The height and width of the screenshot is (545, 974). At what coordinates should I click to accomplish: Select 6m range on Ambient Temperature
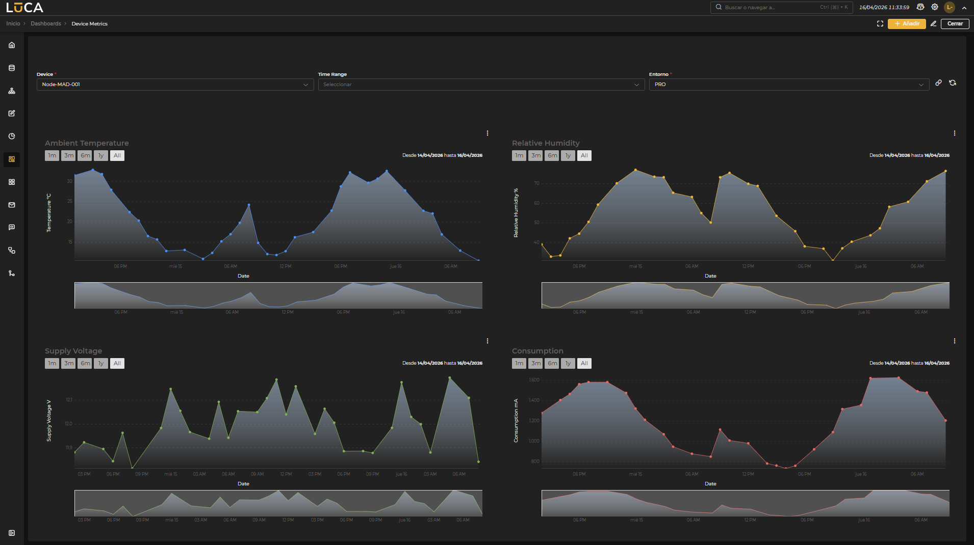(x=85, y=155)
